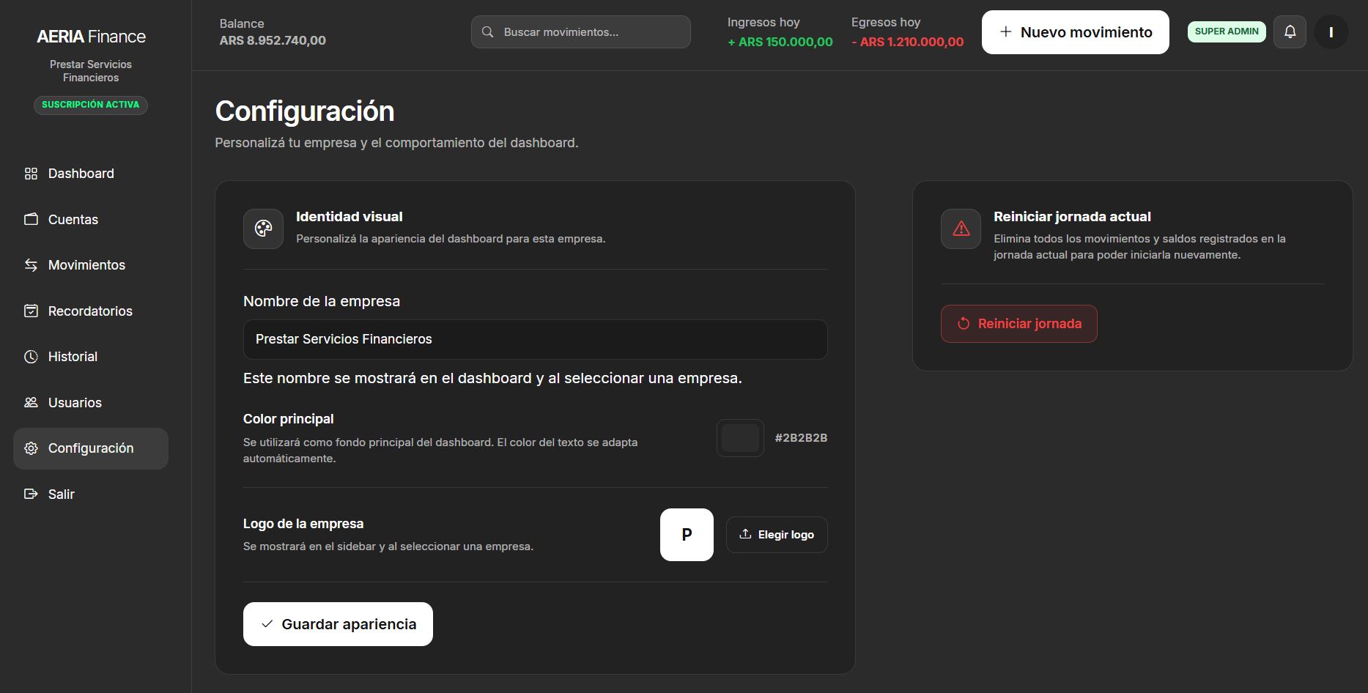Viewport: 1368px width, 693px height.
Task: Click Guardar apariencia button
Action: pos(338,624)
